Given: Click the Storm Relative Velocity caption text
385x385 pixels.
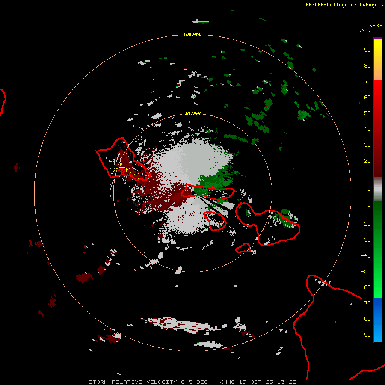Looking at the screenshot, I should [x=192, y=382].
